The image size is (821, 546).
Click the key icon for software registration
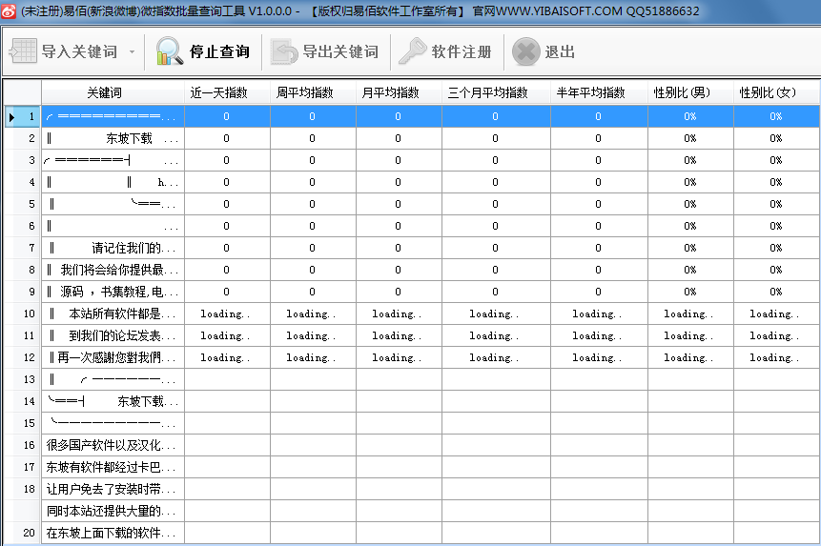pyautogui.click(x=413, y=51)
